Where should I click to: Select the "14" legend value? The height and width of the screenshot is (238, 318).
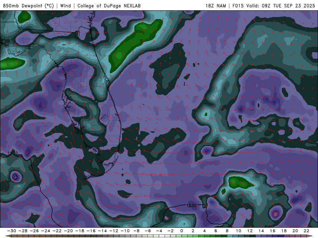pos(261,231)
